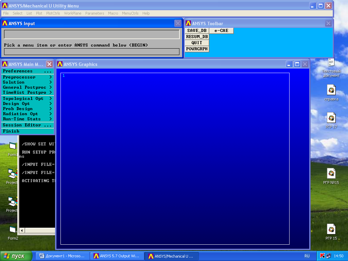Expand the Design Opt submenu
Viewport: 348px width, 261px height.
click(x=28, y=104)
